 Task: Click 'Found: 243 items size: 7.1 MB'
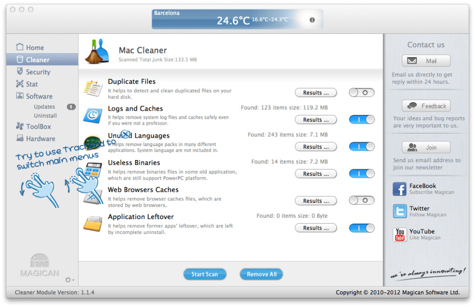[x=288, y=134]
